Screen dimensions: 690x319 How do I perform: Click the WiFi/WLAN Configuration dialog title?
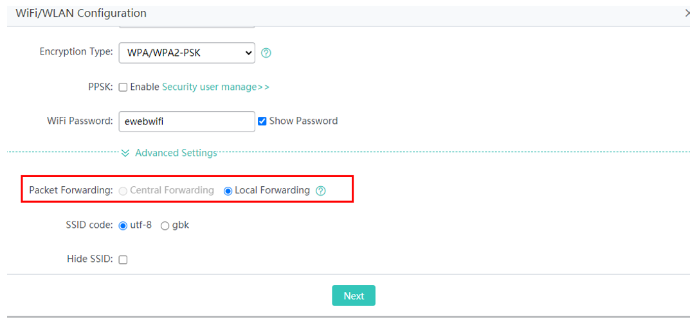81,13
